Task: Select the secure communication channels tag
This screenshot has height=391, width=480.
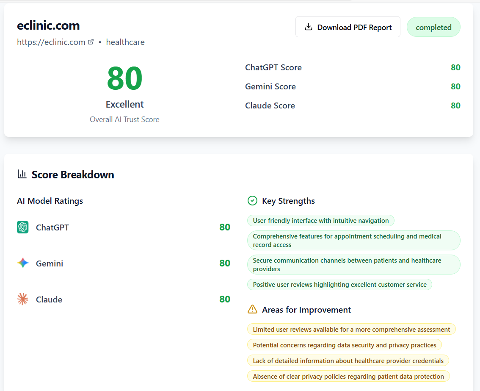Action: (x=353, y=265)
